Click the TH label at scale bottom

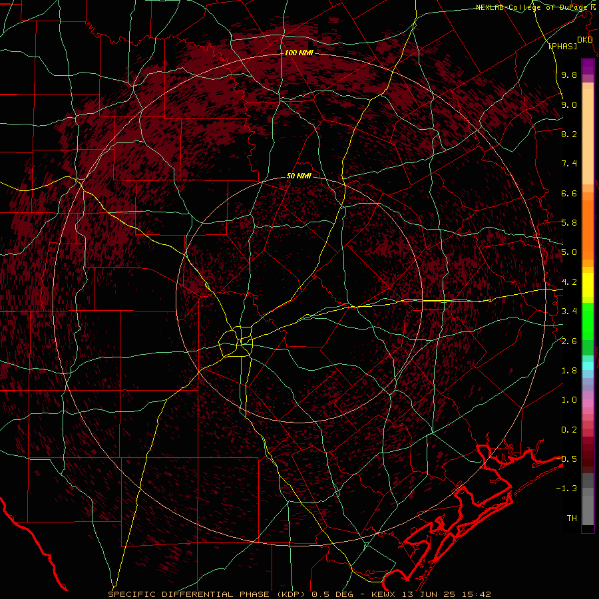[x=572, y=518]
